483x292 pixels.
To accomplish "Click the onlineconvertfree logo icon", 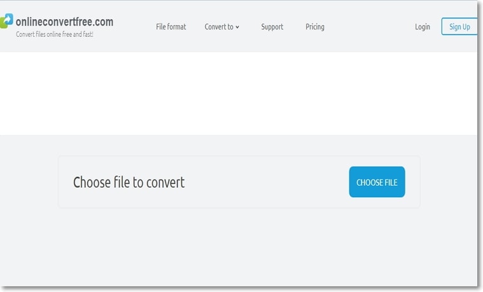I will point(6,21).
